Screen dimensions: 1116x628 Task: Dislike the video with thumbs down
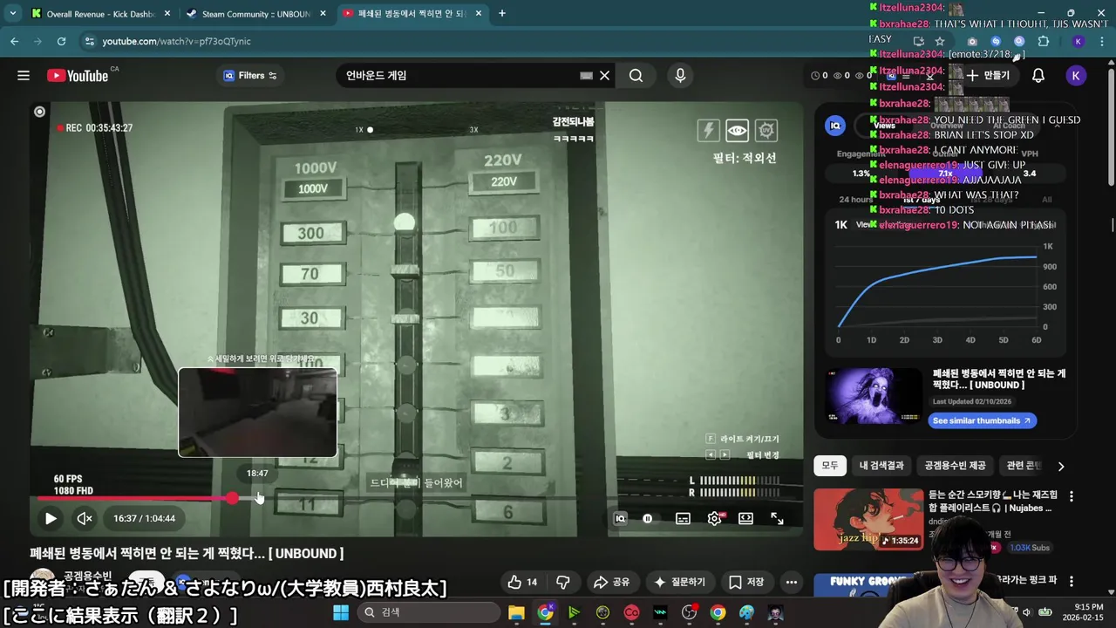point(563,582)
